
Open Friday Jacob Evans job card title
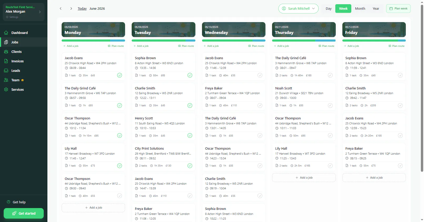354,118
